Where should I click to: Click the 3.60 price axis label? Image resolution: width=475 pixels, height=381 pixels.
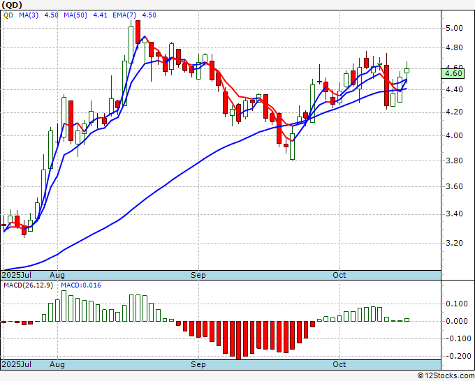coord(455,186)
